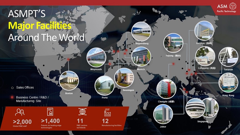Open the Boston facility photo

pyautogui.click(x=69, y=81)
